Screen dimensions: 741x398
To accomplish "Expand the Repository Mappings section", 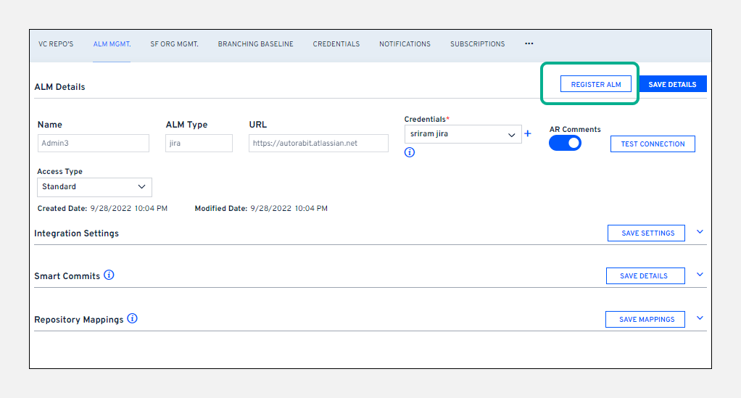I will click(x=700, y=318).
